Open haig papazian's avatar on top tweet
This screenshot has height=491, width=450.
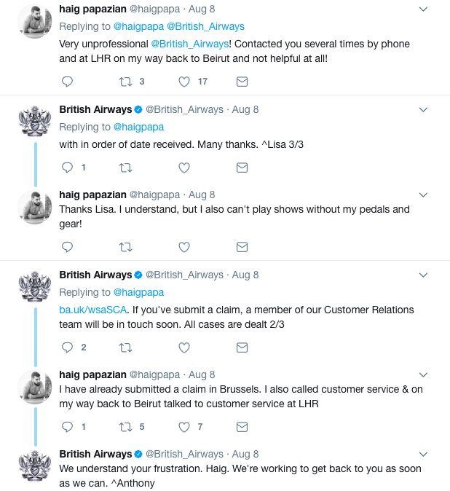pos(34,23)
